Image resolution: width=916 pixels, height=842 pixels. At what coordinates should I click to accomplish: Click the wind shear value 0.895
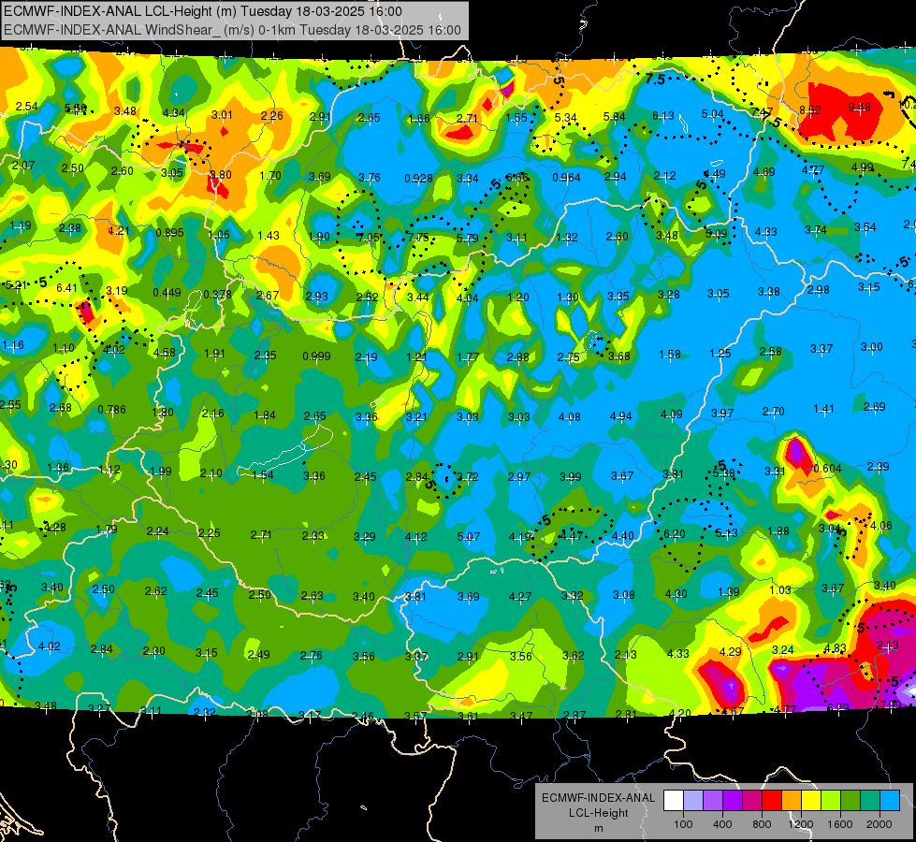coord(169,233)
